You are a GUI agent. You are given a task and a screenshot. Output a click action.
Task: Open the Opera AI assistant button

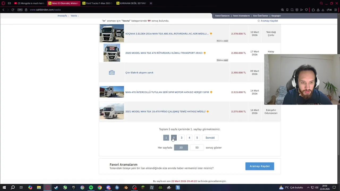click(x=329, y=10)
